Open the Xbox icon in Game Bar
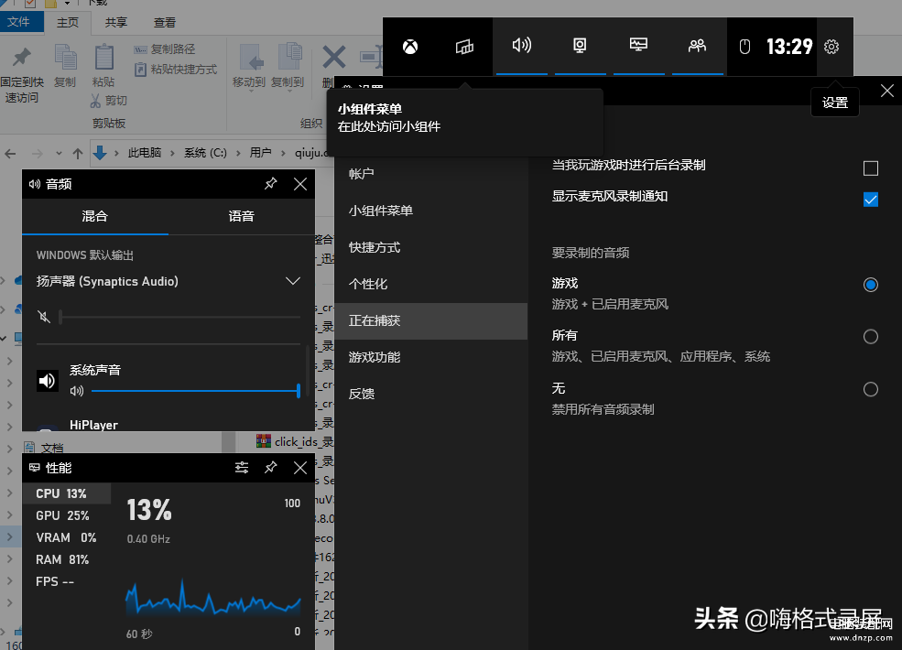The height and width of the screenshot is (650, 902). 410,47
